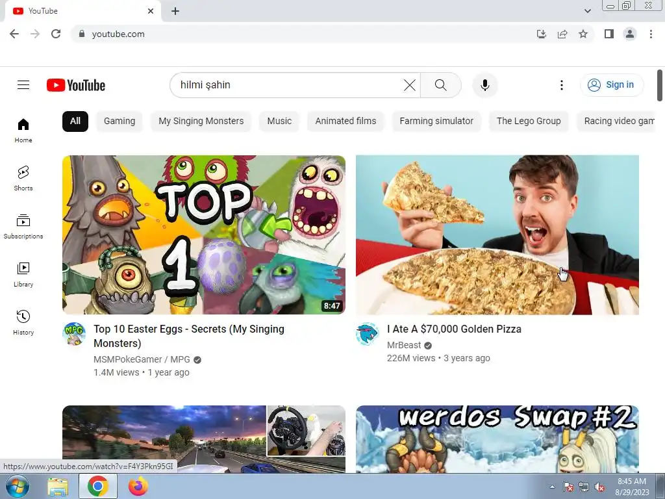The width and height of the screenshot is (665, 499).
Task: Open the Windows Start menu
Action: point(16,486)
